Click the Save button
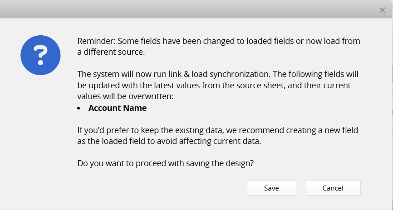 click(271, 188)
